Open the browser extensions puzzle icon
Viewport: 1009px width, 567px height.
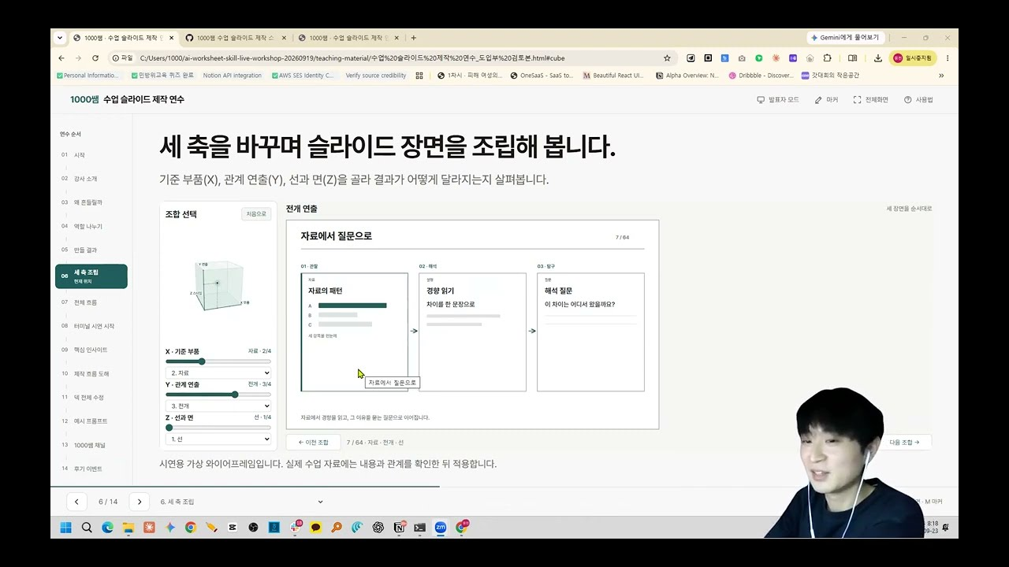click(827, 58)
